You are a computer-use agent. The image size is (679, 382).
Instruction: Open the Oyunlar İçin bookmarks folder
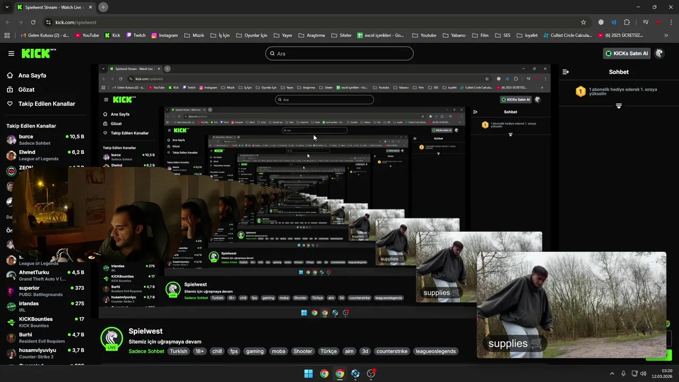pyautogui.click(x=251, y=36)
